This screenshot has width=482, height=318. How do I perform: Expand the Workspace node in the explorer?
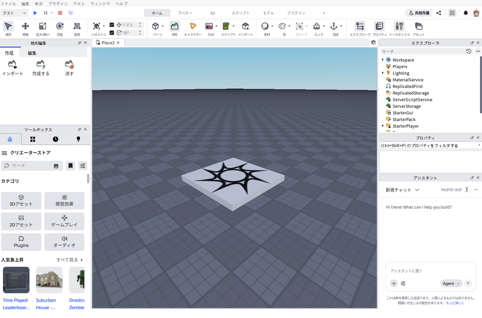coord(383,60)
